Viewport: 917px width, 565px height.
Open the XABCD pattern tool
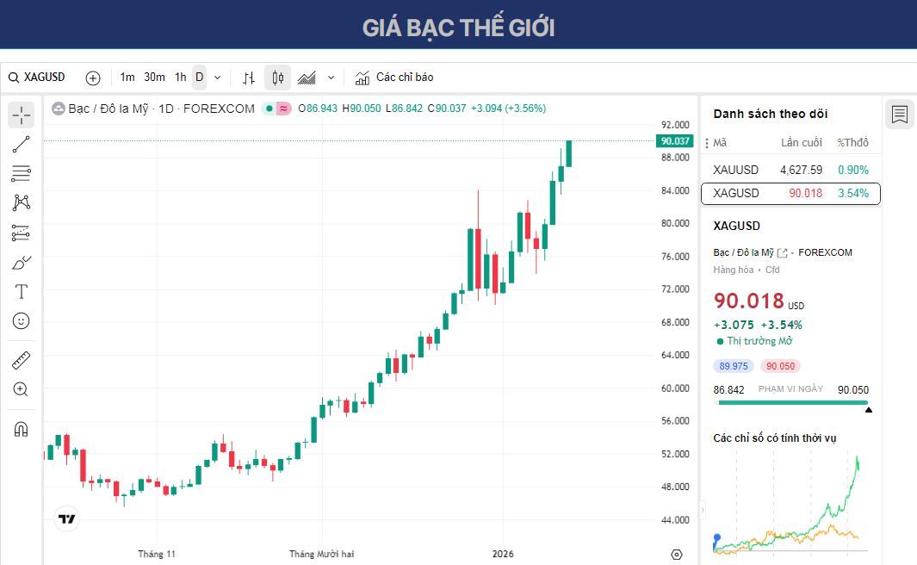point(21,202)
